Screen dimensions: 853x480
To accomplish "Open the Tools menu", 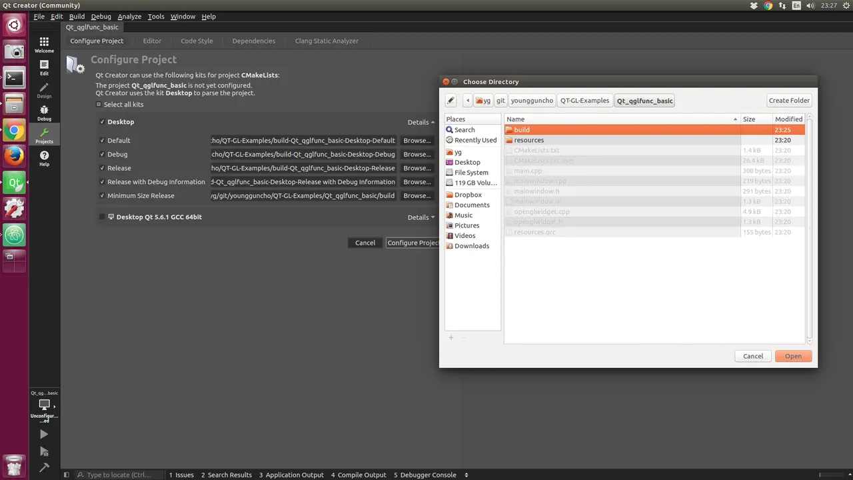I will pyautogui.click(x=156, y=16).
